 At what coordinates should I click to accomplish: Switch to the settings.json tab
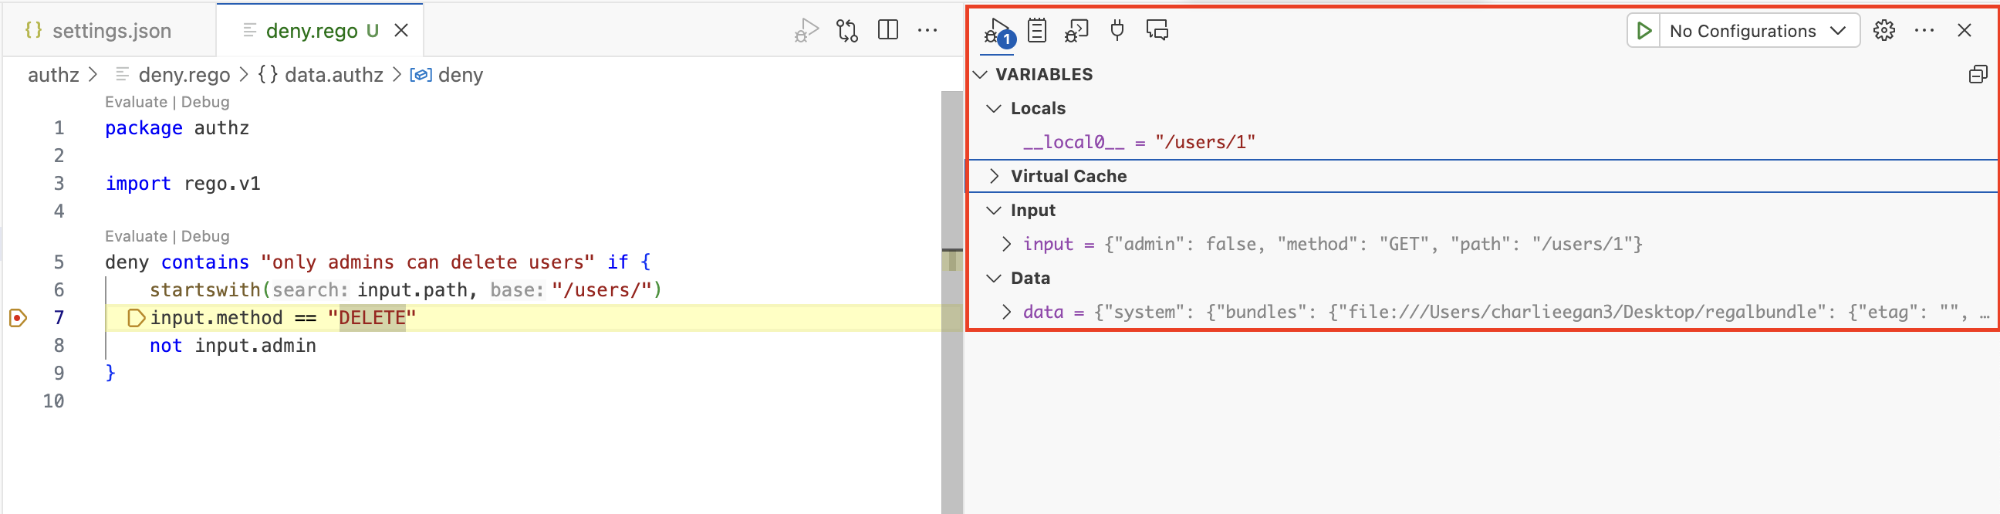coord(111,31)
